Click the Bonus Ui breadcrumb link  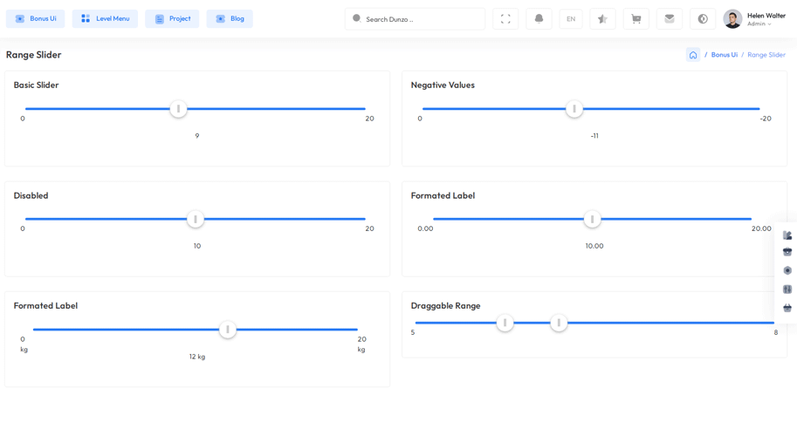click(724, 55)
